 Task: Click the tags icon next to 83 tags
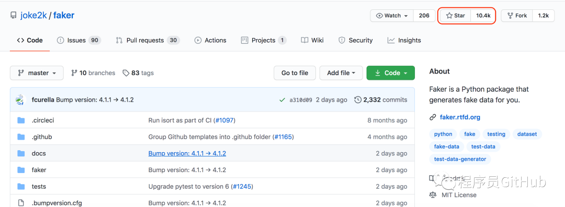(x=126, y=73)
